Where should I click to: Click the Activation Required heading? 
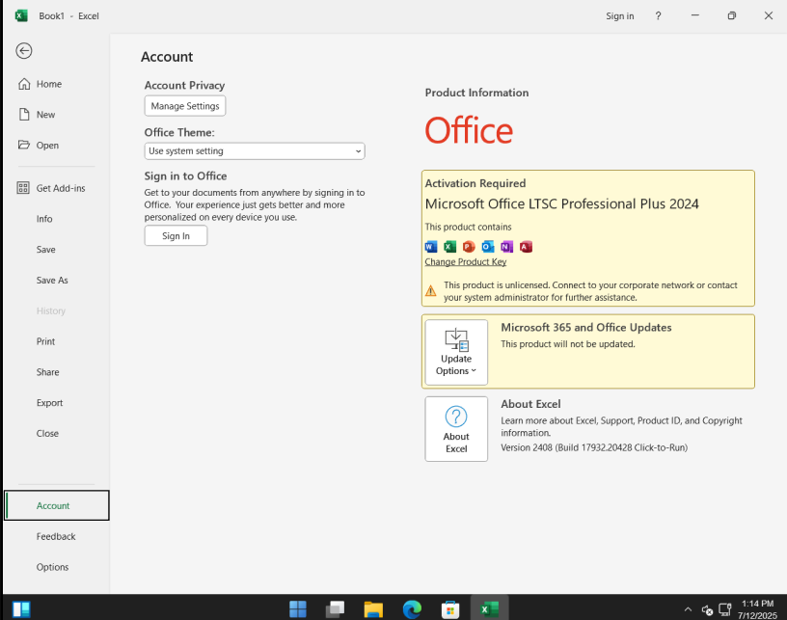click(475, 183)
